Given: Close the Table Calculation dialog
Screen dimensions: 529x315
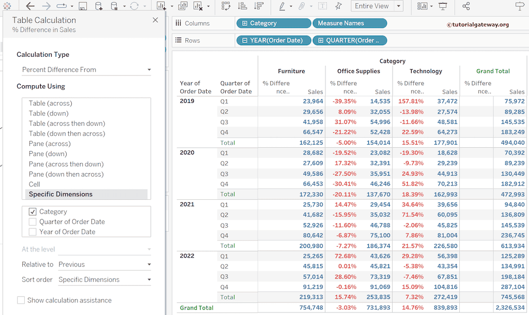Looking at the screenshot, I should 155,20.
